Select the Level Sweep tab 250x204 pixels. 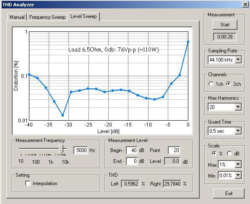[83, 16]
